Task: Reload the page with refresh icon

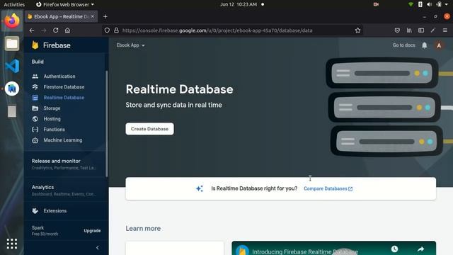Action: [55, 30]
